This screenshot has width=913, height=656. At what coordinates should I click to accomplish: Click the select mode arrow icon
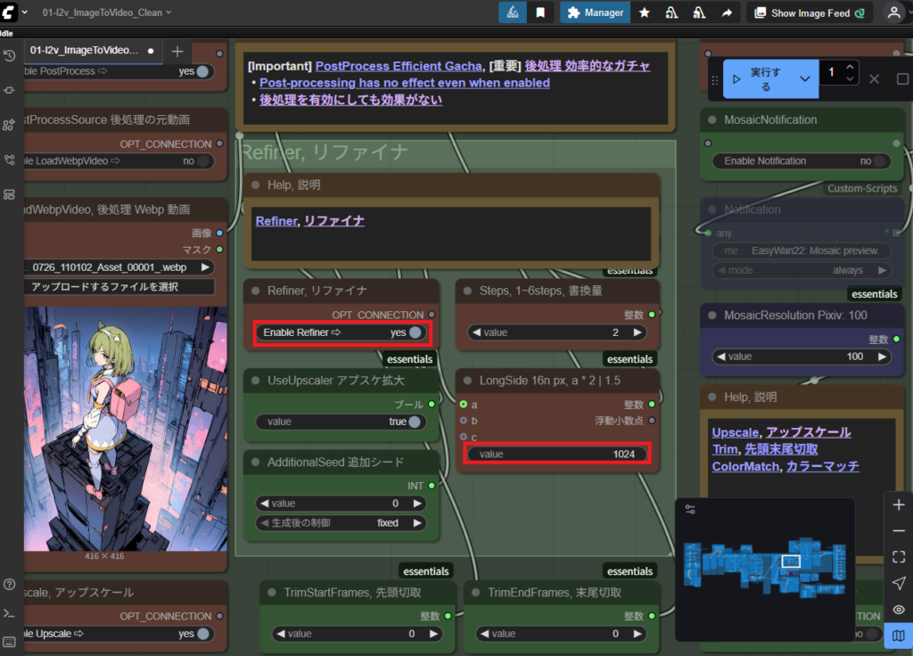(x=899, y=583)
